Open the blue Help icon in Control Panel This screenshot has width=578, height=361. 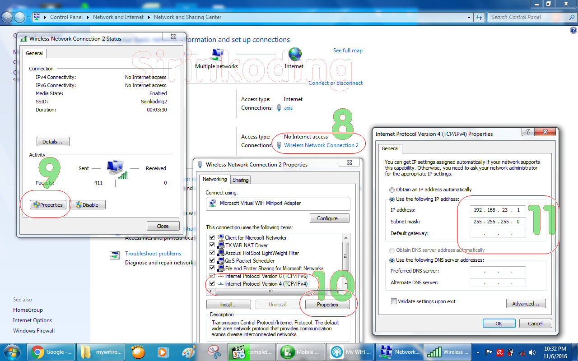573,30
